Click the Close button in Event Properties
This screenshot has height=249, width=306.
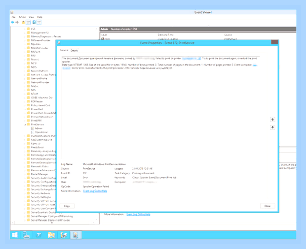pos(268,206)
